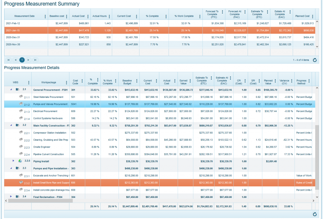Expand the 2.2.5 Piping Install node
Viewport: 323px width, 219px height.
click(x=14, y=161)
